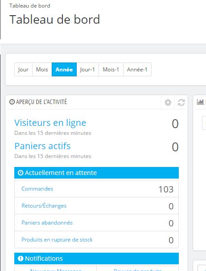The width and height of the screenshot is (206, 271).
Task: Select the Jour date range
Action: click(x=23, y=70)
